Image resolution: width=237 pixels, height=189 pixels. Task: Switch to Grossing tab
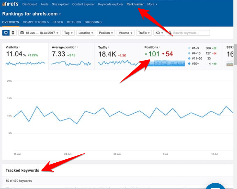click(x=93, y=22)
